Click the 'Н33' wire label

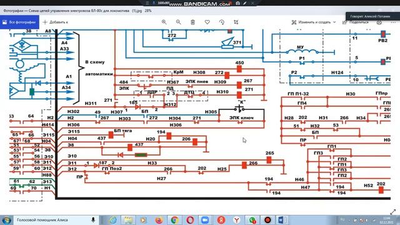[x=152, y=163]
